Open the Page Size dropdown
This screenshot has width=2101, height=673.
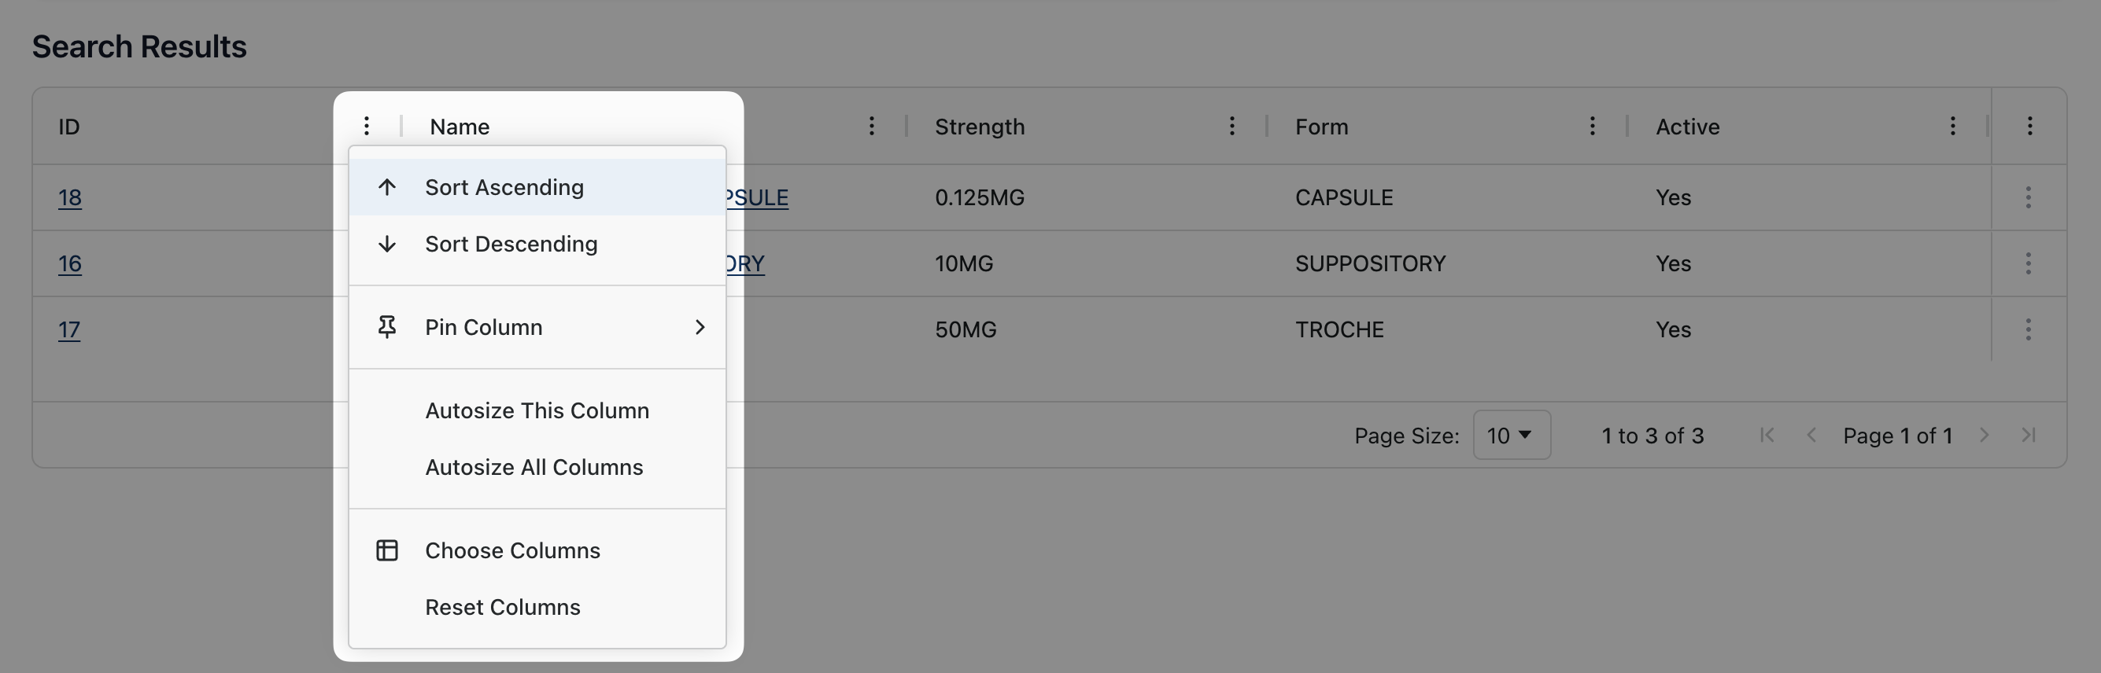1511,436
